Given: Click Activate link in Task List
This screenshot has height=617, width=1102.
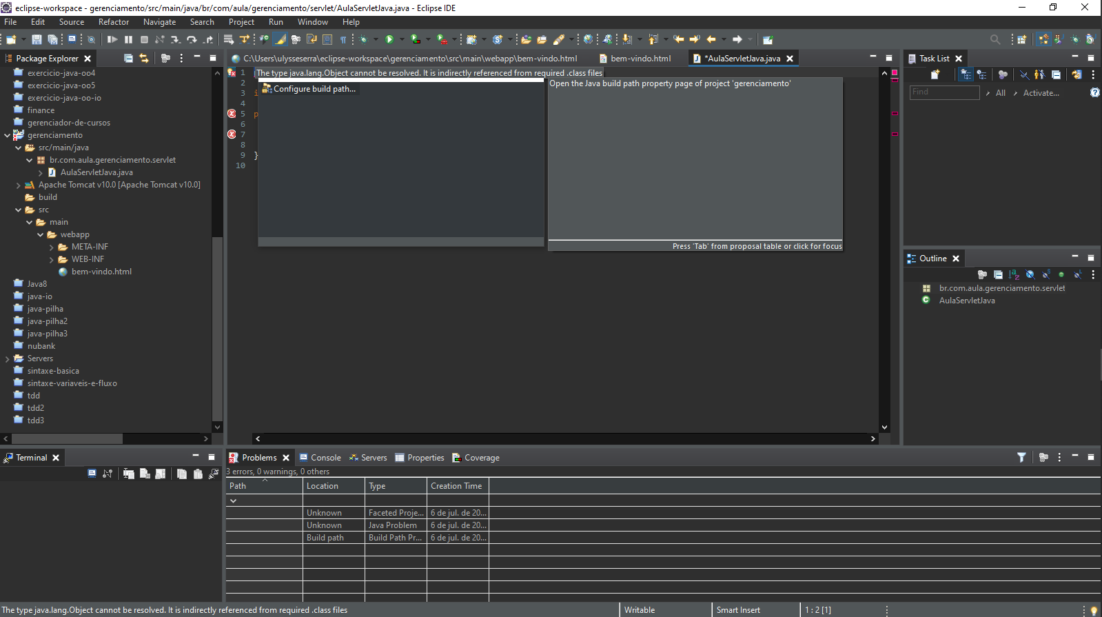Looking at the screenshot, I should point(1041,93).
